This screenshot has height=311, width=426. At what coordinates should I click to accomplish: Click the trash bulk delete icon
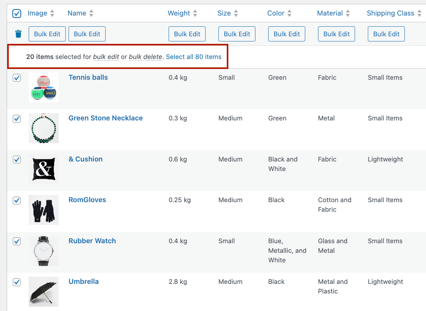(x=18, y=34)
